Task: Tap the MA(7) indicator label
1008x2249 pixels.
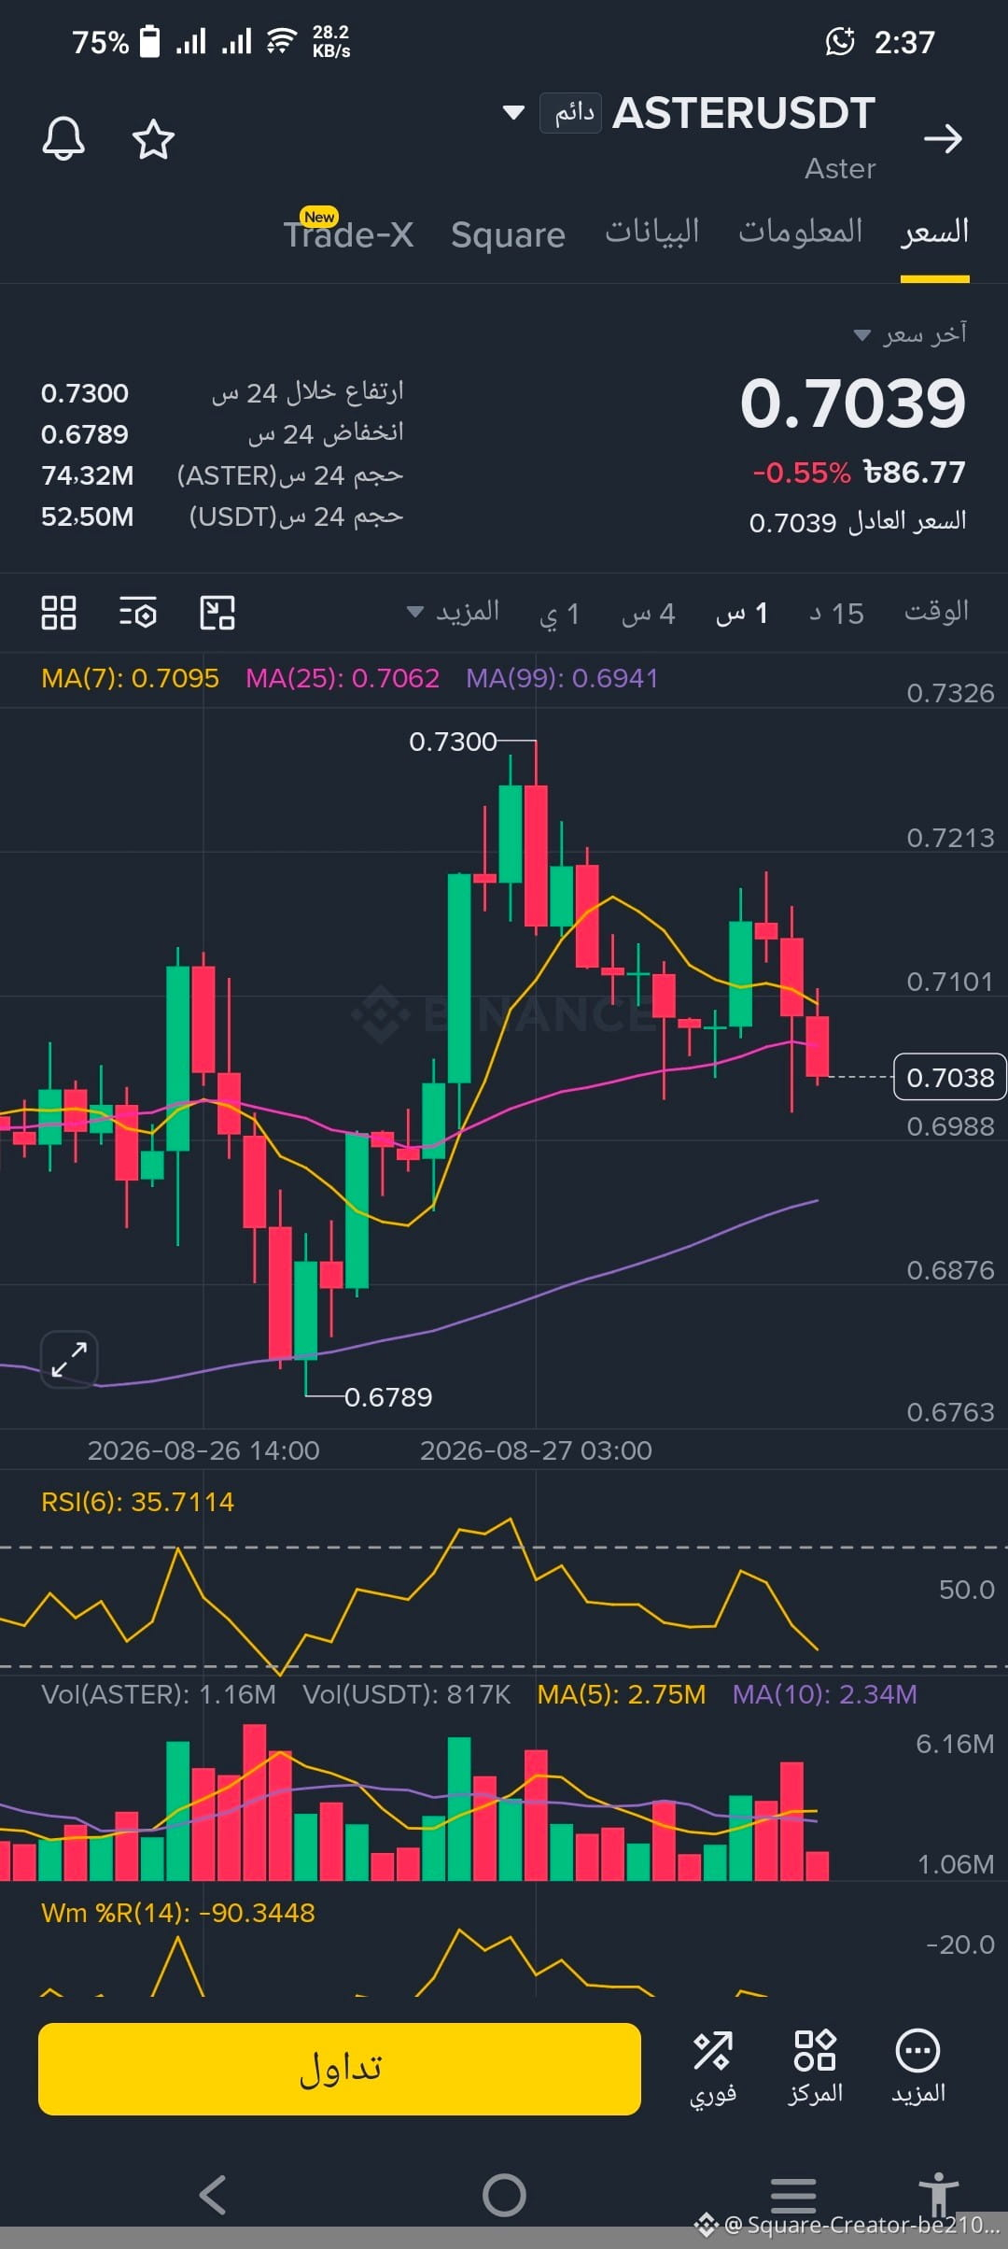Action: (x=131, y=678)
